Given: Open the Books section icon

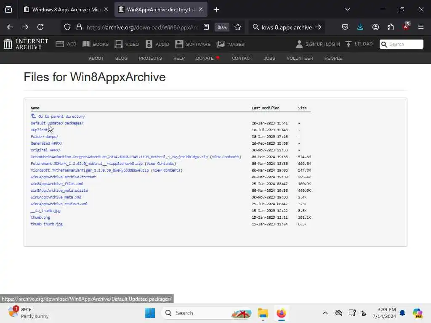Looking at the screenshot, I should 86,44.
